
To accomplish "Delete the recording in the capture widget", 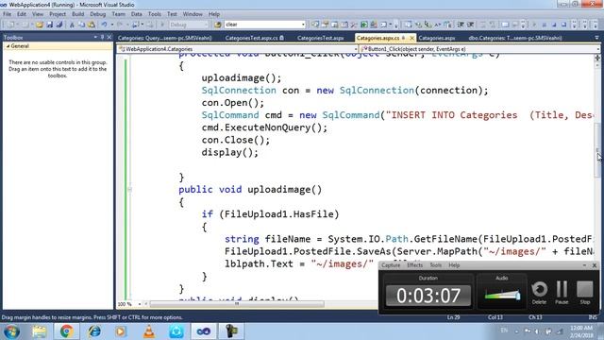I will point(539,292).
